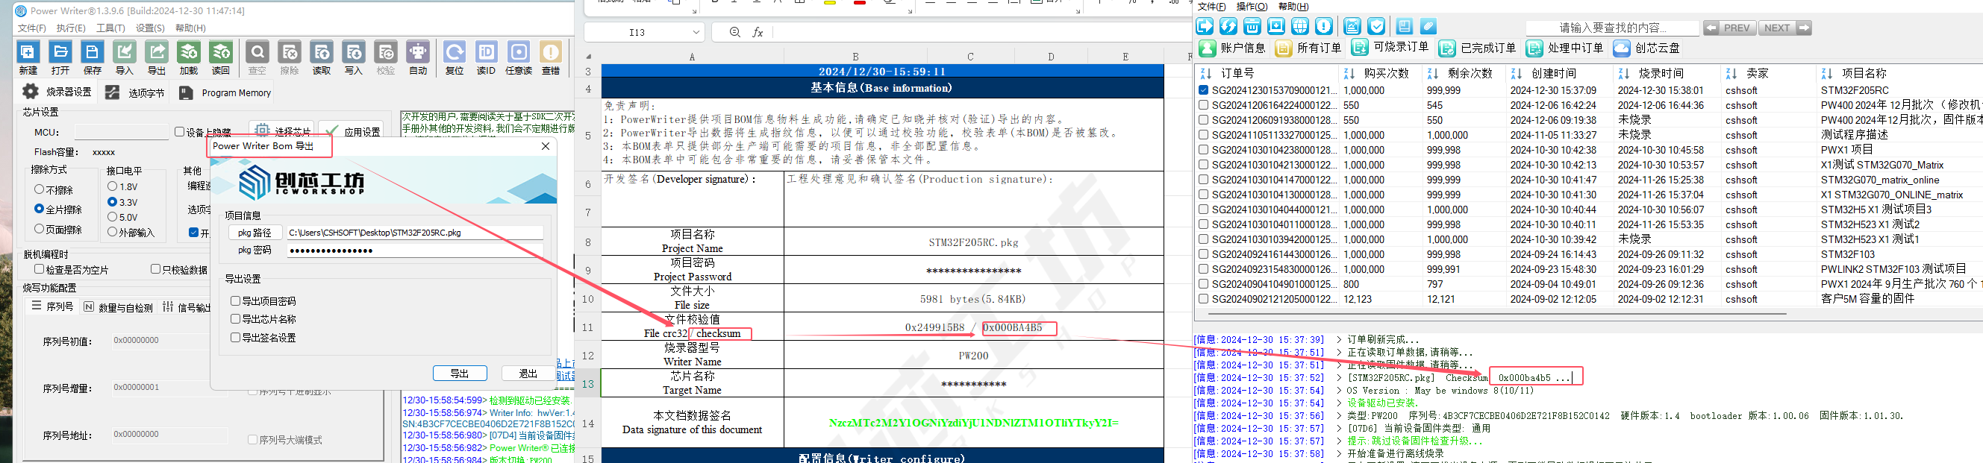1983x463 pixels.
Task: Enable 导出签名设置 checkbox
Action: pos(236,338)
